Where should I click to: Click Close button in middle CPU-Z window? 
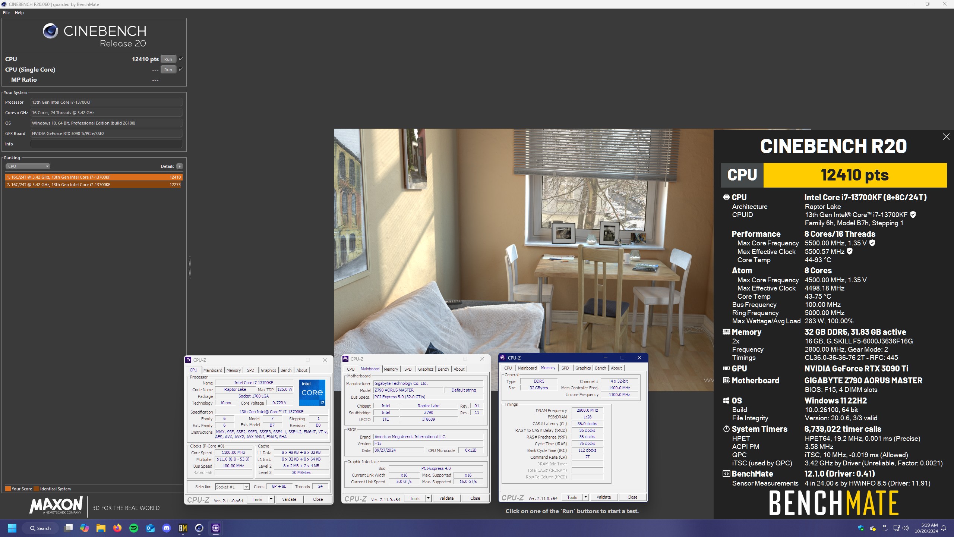[x=475, y=498]
